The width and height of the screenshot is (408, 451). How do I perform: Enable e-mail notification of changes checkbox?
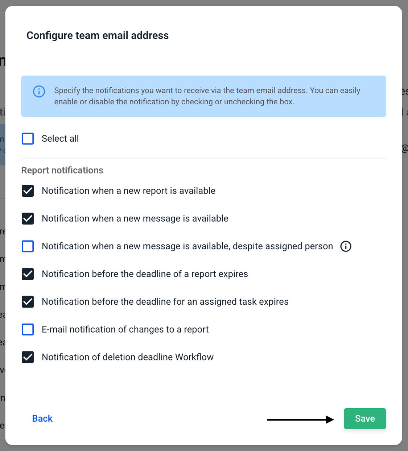[x=28, y=330]
